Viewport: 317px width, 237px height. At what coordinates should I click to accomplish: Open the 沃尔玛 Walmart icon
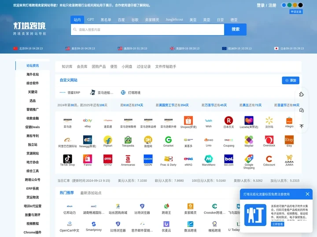click(269, 121)
